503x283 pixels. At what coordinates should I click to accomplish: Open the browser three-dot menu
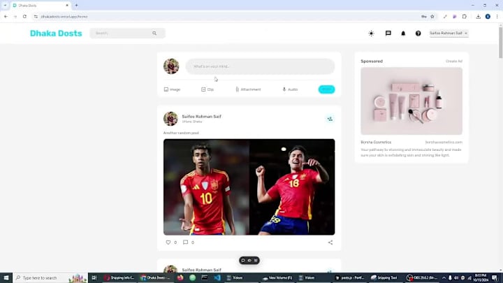click(497, 16)
